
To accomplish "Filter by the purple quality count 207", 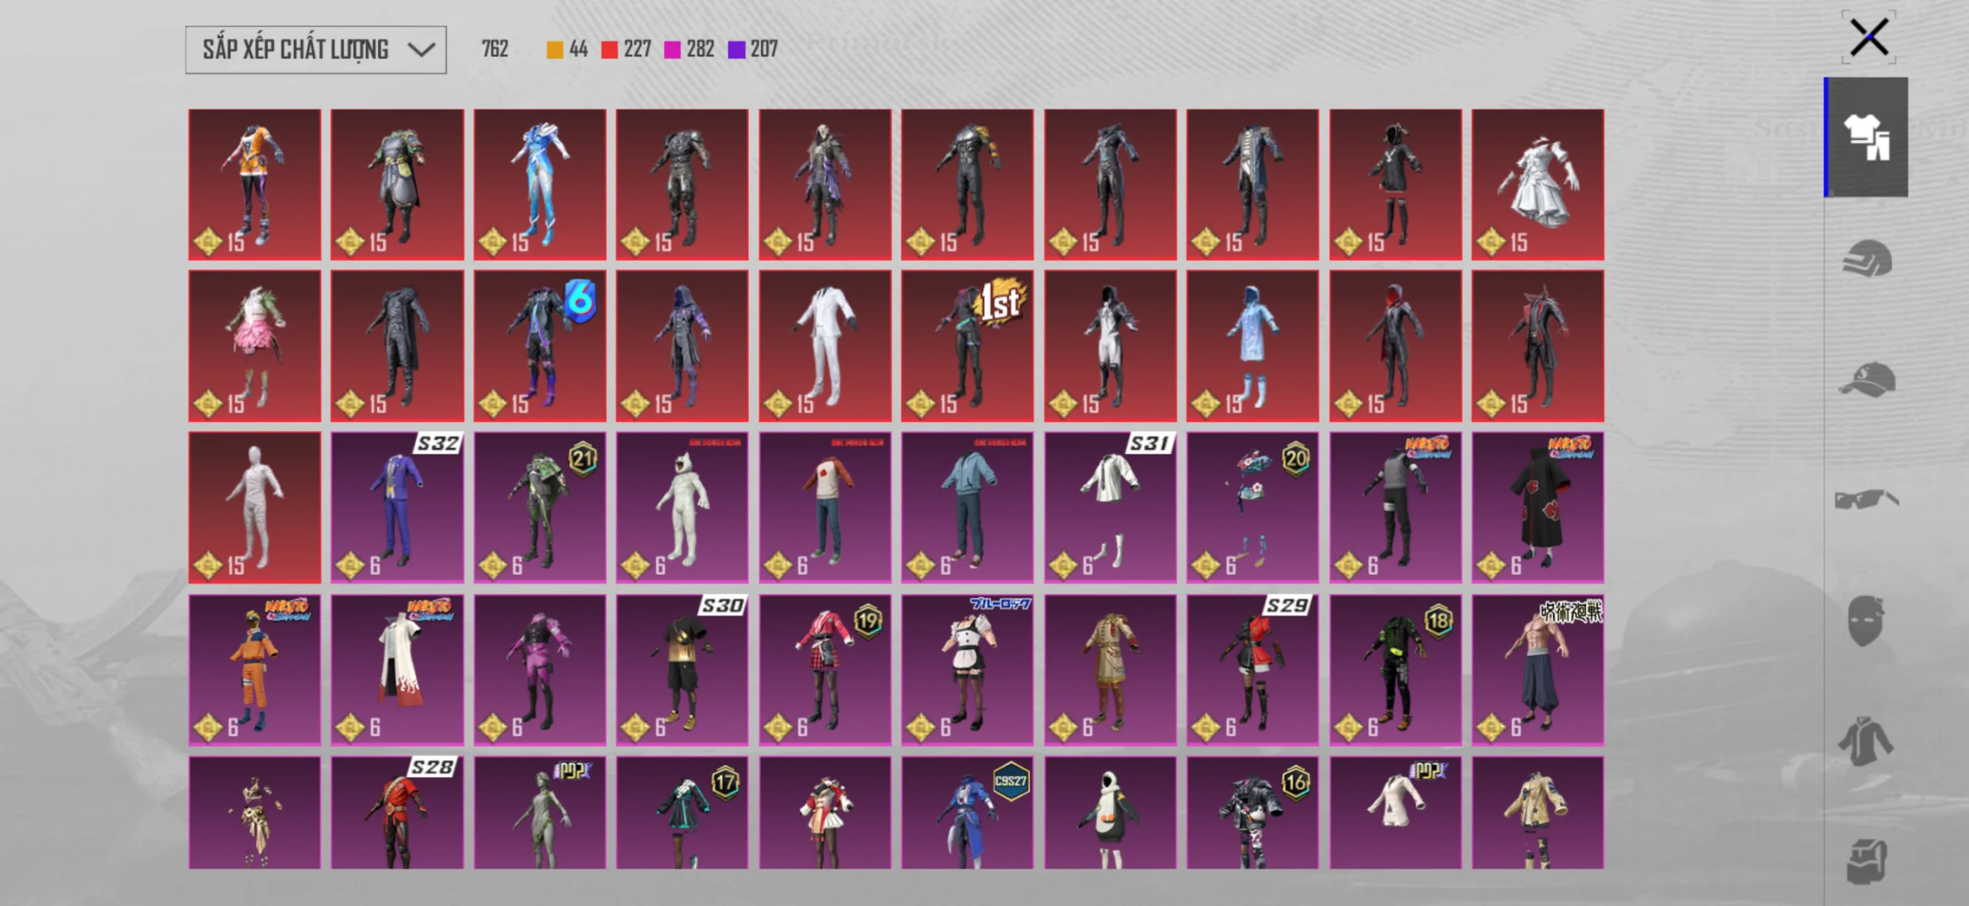I will [x=752, y=49].
